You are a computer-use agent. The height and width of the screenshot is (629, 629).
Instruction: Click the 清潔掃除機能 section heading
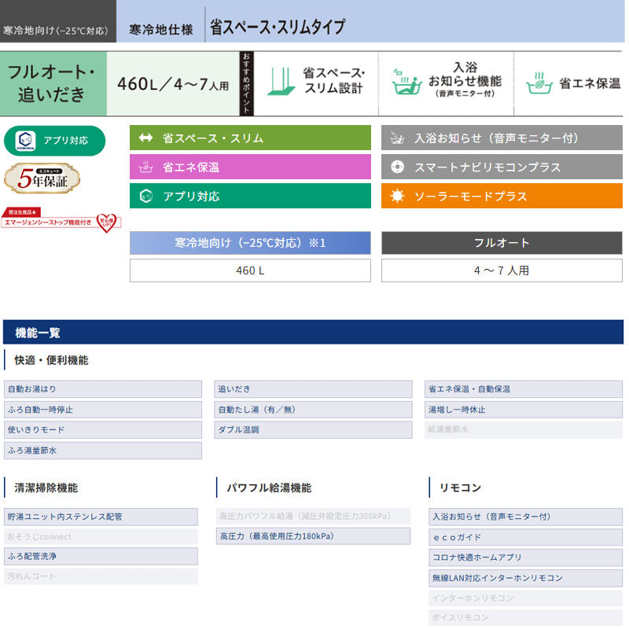tap(46, 487)
